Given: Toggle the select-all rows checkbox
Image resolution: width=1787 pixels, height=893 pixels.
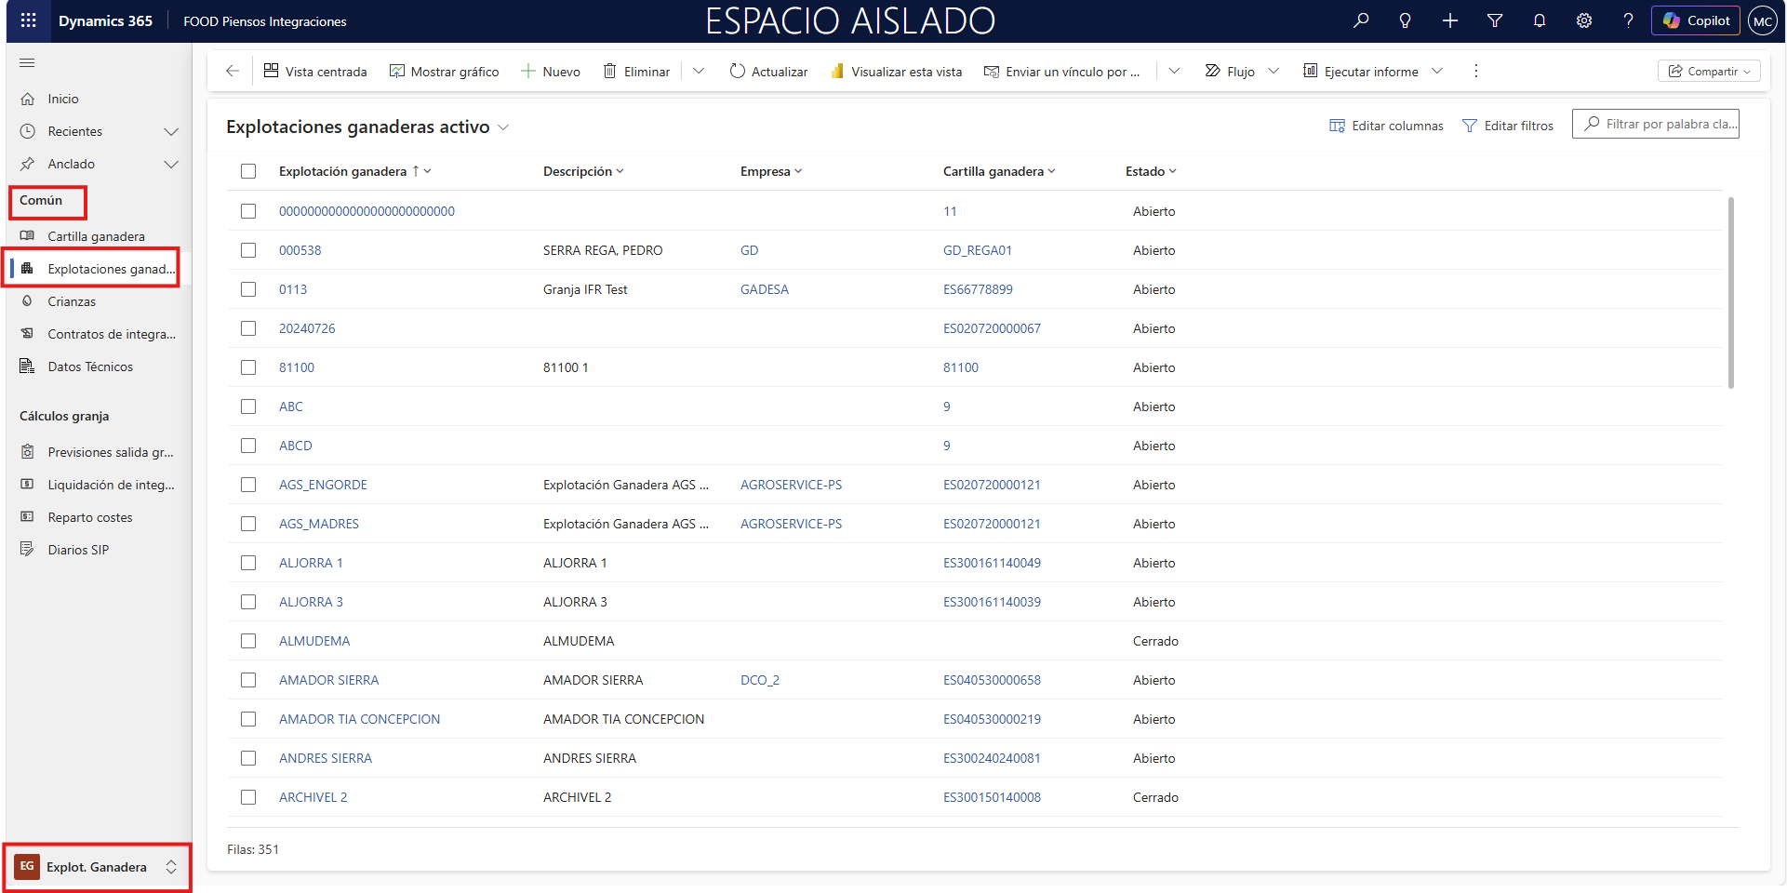Looking at the screenshot, I should [248, 171].
